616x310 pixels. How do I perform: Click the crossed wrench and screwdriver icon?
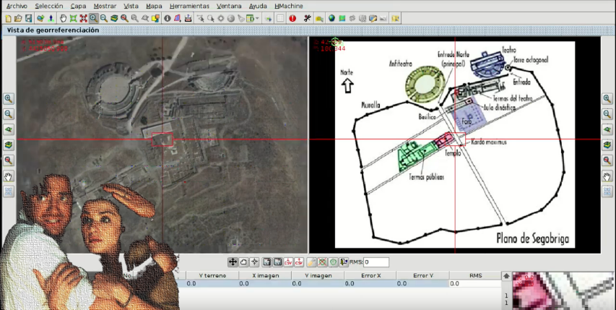coord(308,18)
